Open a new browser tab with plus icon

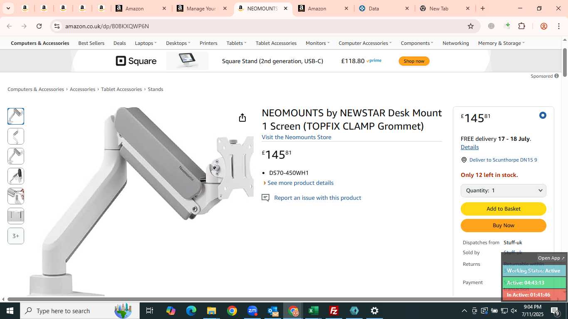point(483,8)
